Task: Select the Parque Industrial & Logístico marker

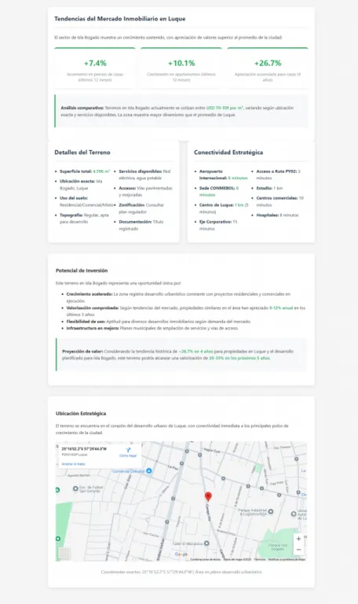Action: coord(271,511)
